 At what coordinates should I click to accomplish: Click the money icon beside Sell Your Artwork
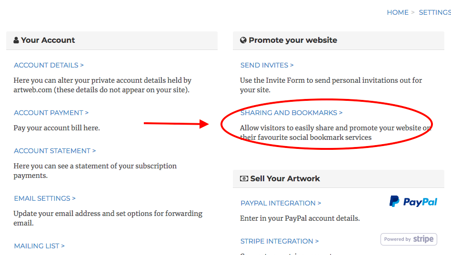click(244, 179)
